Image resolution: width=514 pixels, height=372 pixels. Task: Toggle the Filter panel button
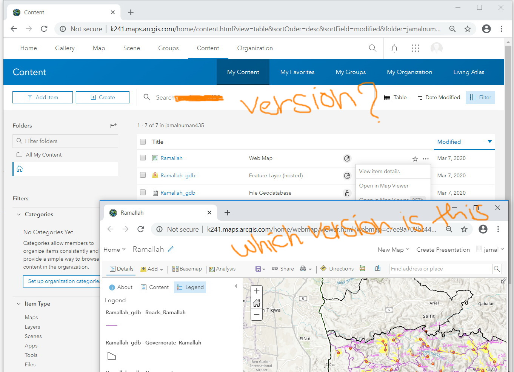click(x=480, y=97)
